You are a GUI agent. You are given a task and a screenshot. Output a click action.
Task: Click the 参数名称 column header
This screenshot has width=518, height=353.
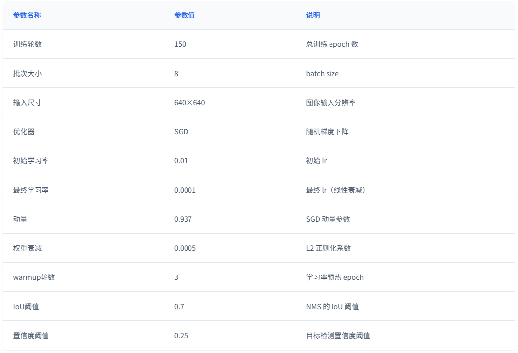[27, 15]
